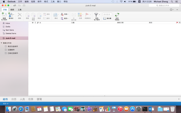Viewport: 181px width, 113px height.
Task: Switch to the 工具 (Tools) ribbon tab
Action: pos(20,10)
